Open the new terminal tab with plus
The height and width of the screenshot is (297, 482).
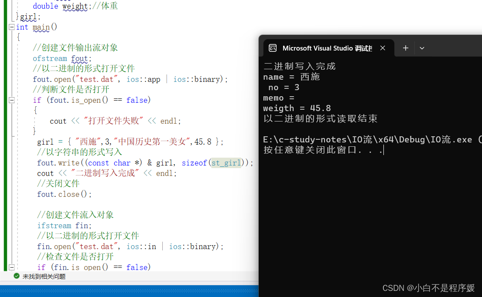pyautogui.click(x=406, y=48)
